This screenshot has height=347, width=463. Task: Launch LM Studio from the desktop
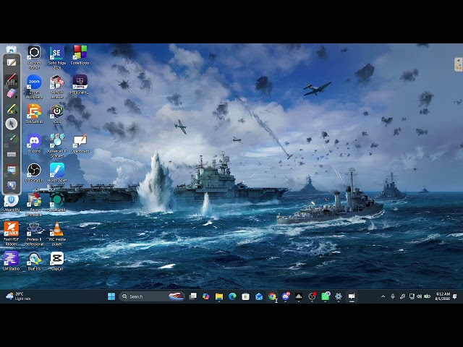12,261
